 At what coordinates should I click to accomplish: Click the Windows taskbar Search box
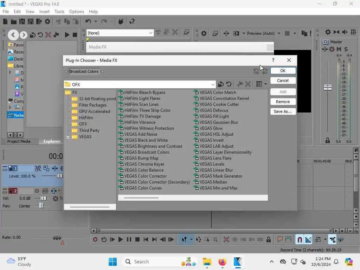coord(160,262)
